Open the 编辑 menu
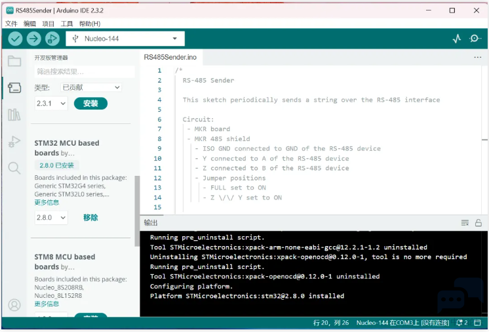The image size is (489, 332). pos(29,24)
